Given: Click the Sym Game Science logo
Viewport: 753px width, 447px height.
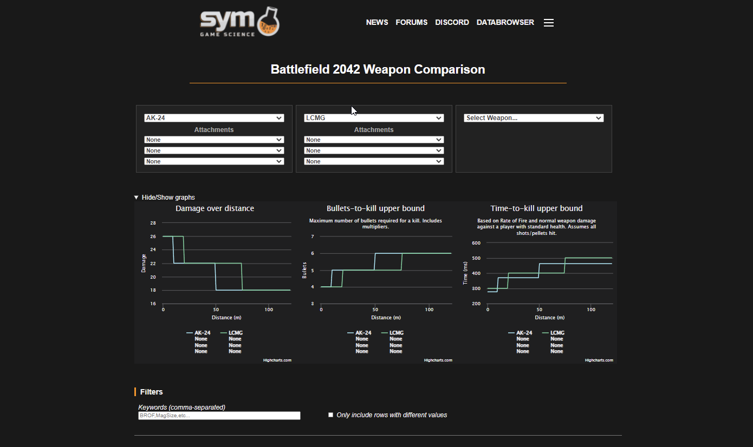Looking at the screenshot, I should point(239,22).
